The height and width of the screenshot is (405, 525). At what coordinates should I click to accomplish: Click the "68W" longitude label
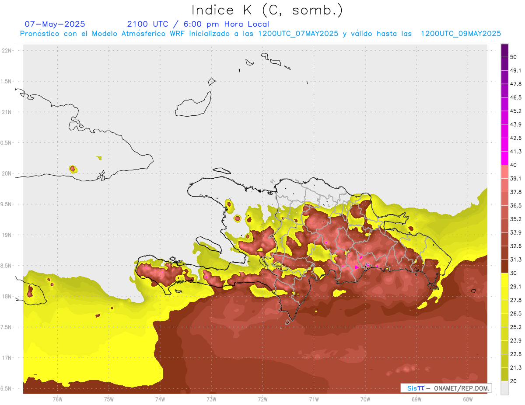click(x=468, y=399)
